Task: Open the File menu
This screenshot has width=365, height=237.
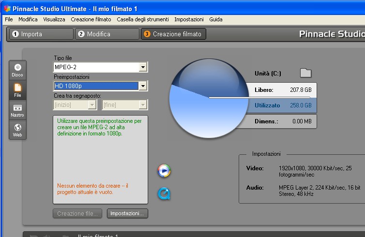Action: click(x=9, y=19)
